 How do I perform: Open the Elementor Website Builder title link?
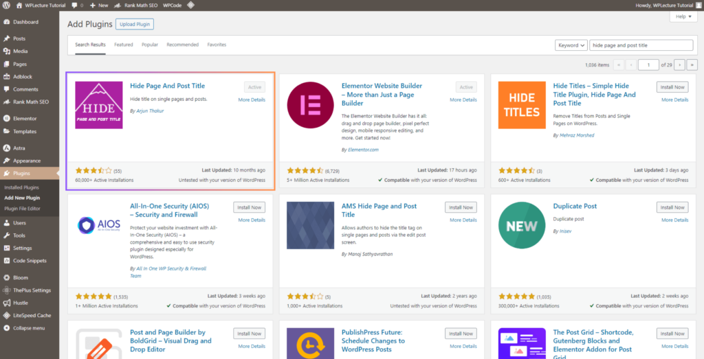382,95
